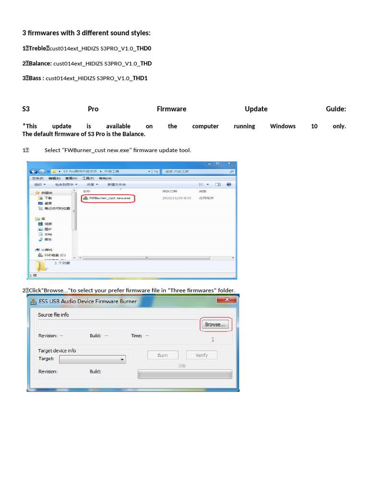Click the change view icon in Explorer toolbar
This screenshot has width=369, height=493.
point(201,184)
